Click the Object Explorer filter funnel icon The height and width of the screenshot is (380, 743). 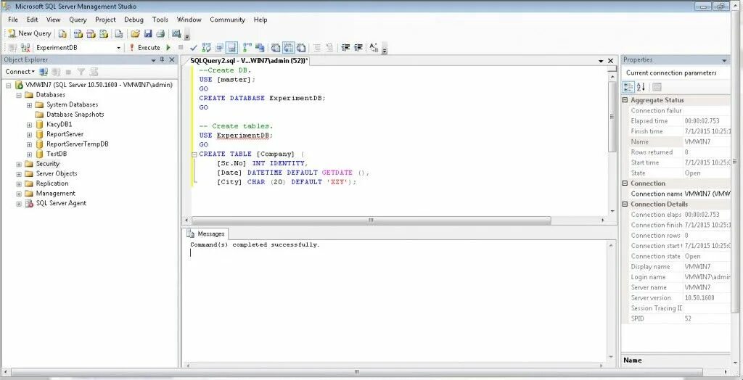coord(81,72)
